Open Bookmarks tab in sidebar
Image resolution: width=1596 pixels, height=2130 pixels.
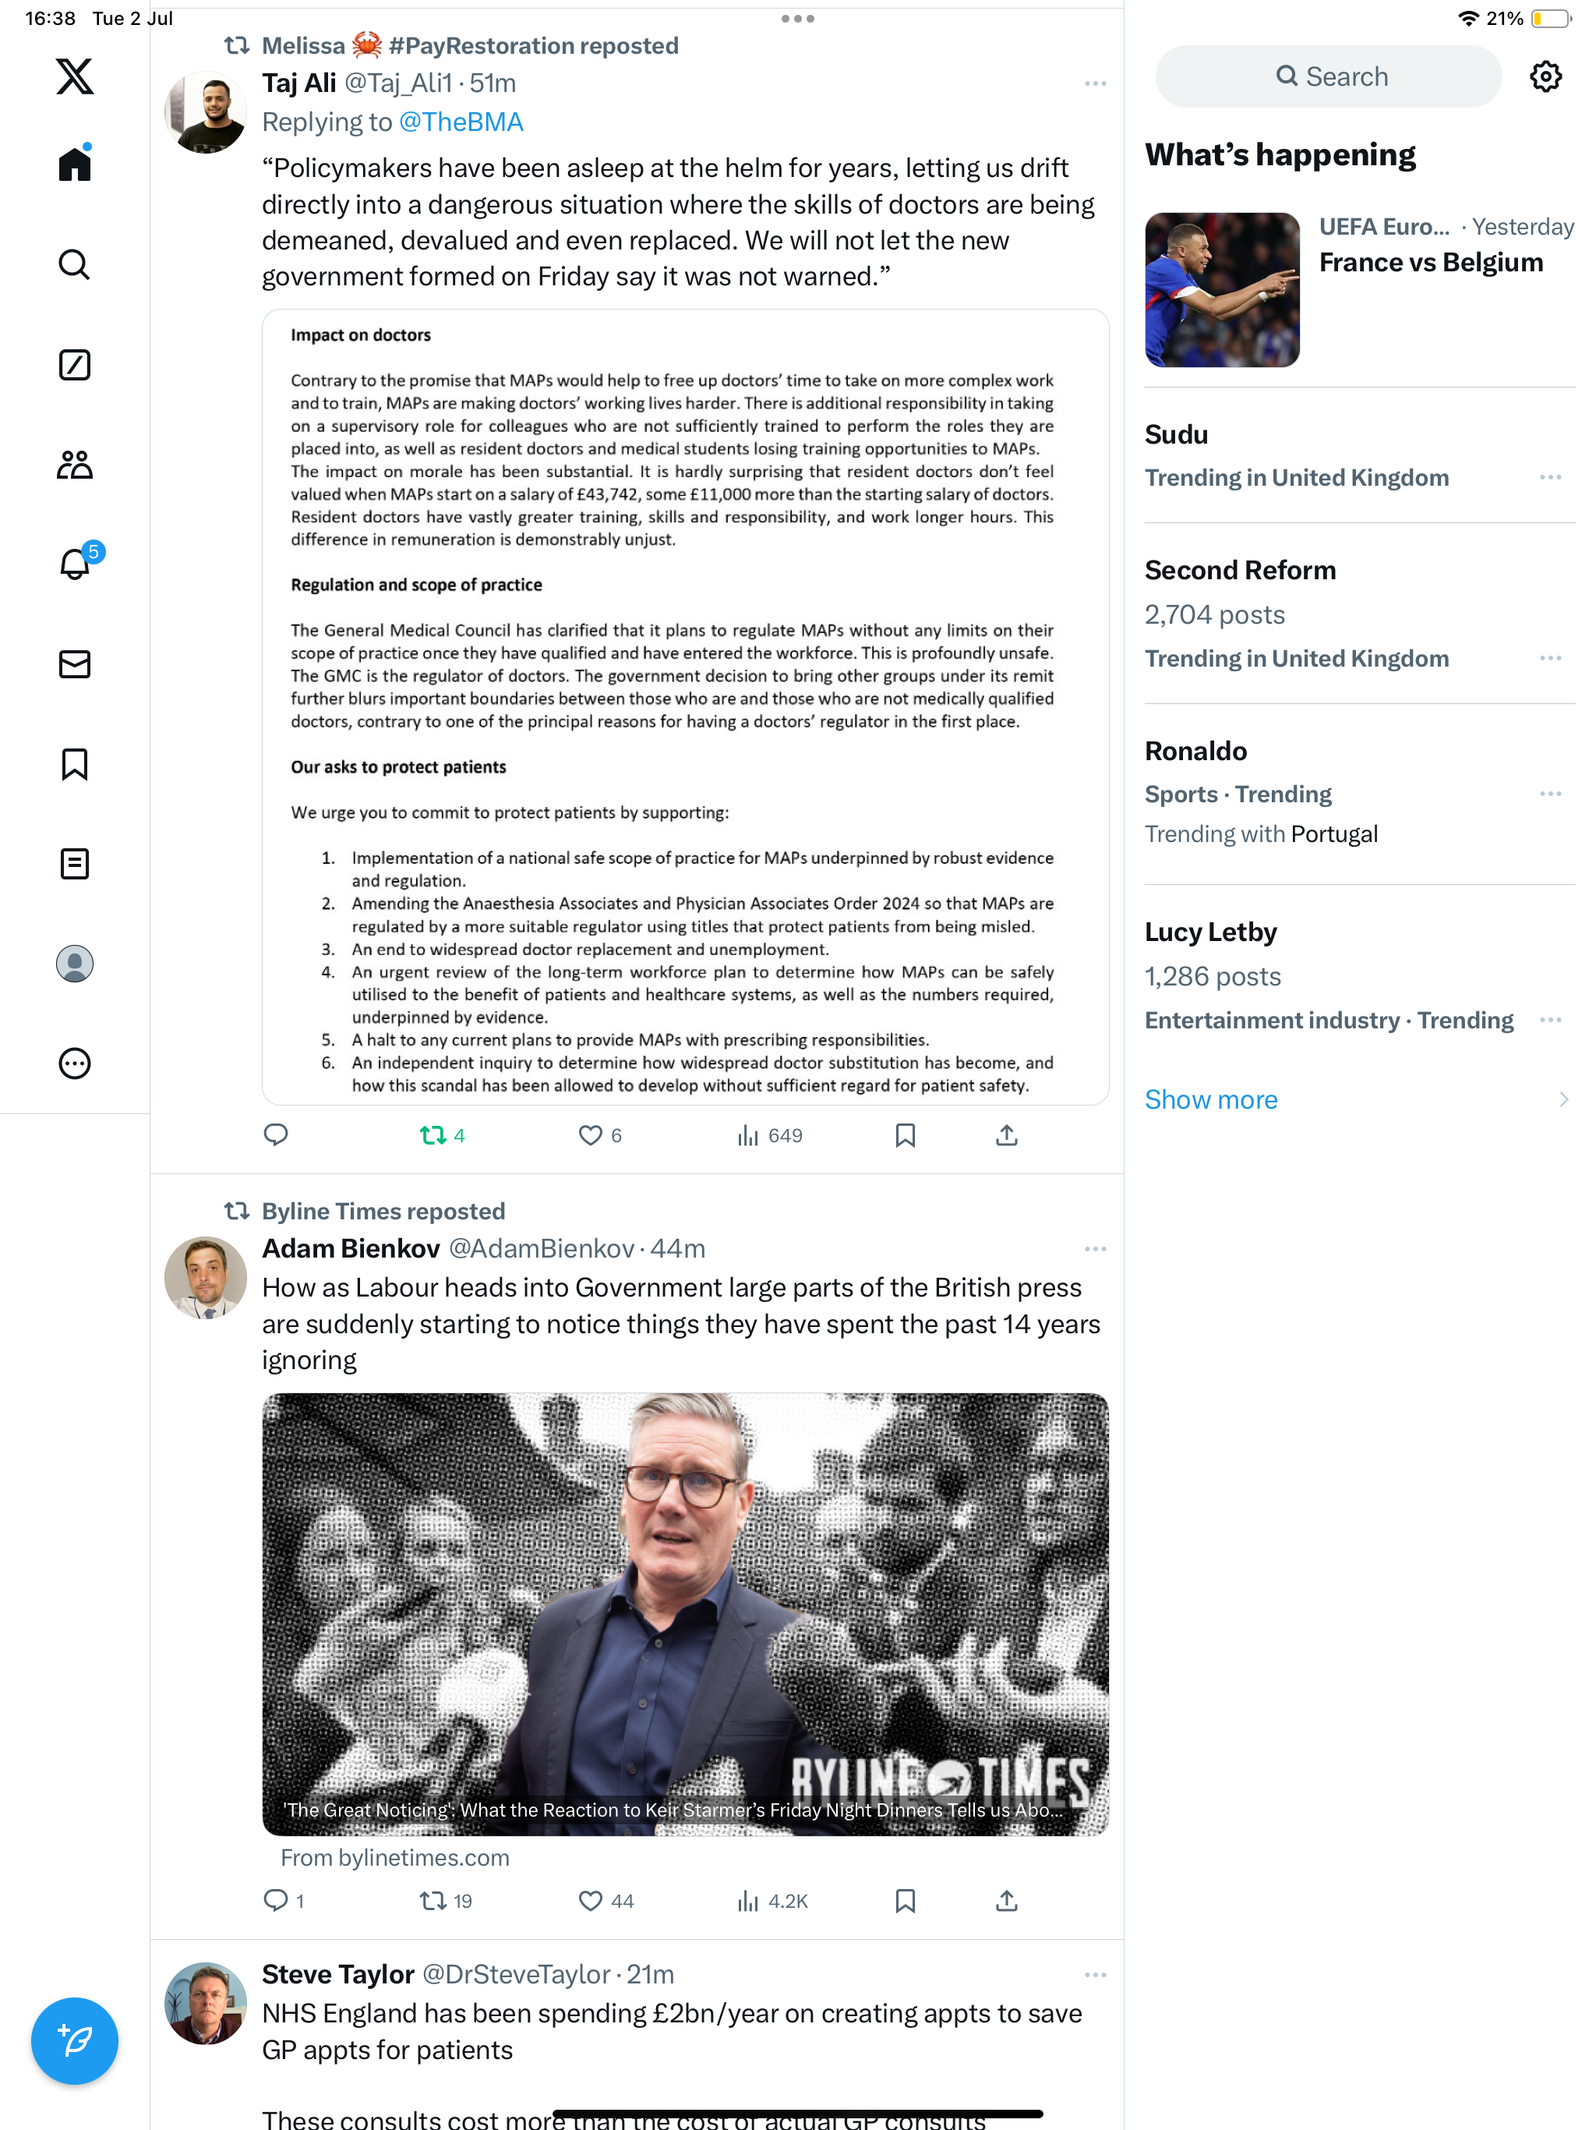pos(74,765)
